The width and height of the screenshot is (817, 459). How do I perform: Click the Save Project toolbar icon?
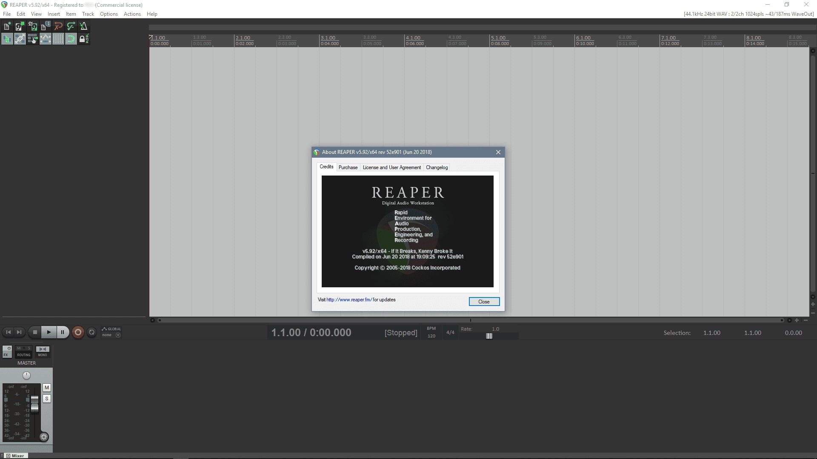32,26
